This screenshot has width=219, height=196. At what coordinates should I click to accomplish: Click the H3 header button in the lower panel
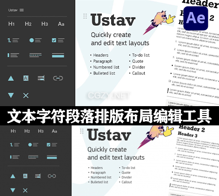click(x=41, y=131)
